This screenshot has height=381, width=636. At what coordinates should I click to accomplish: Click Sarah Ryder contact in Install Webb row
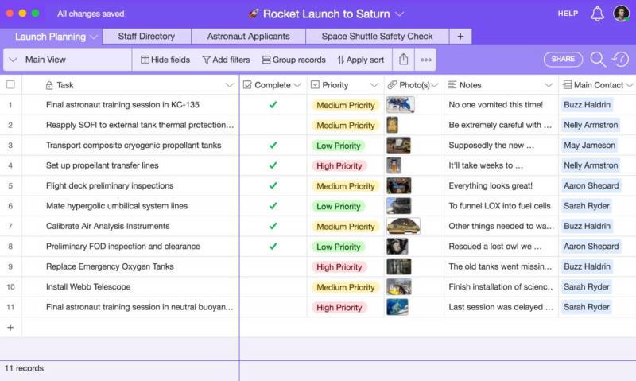coord(587,287)
